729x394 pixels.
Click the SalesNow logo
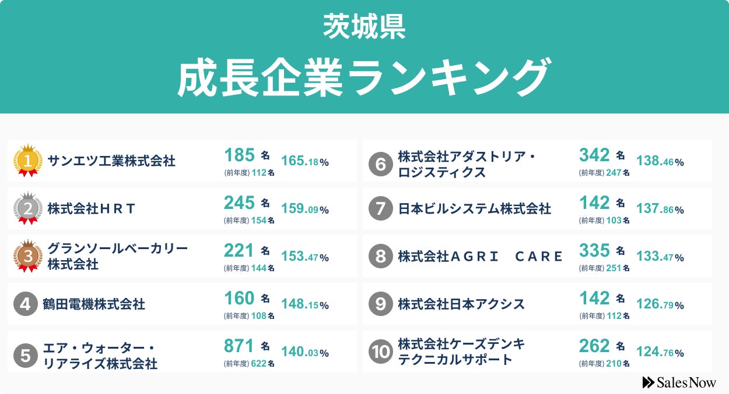(679, 382)
